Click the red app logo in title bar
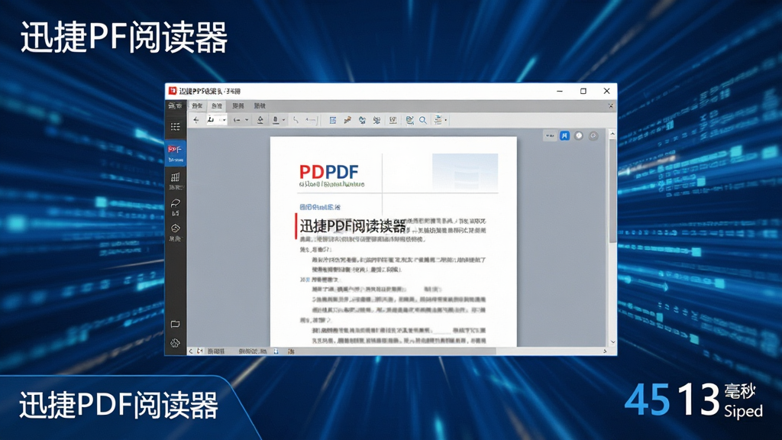 point(173,91)
